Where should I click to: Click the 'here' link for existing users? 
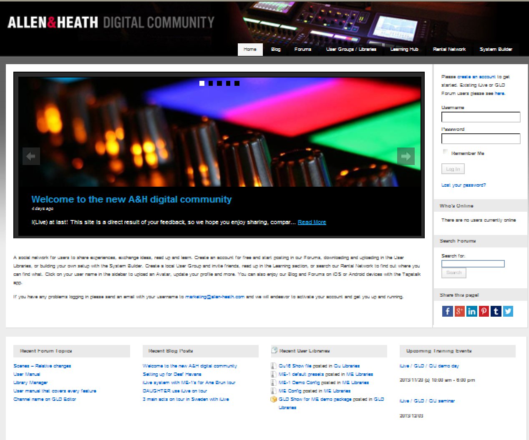pos(499,93)
